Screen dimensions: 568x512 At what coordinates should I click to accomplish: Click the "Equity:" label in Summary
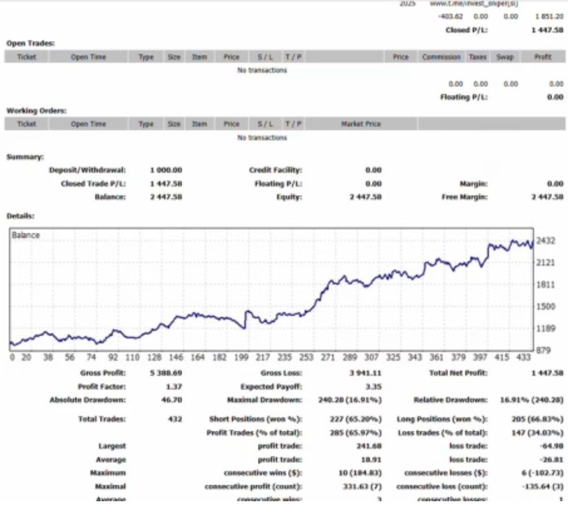(289, 197)
